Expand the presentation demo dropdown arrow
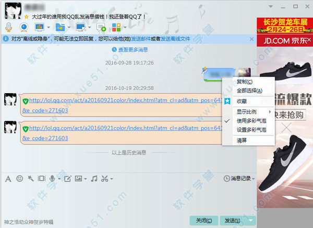 point(49,27)
